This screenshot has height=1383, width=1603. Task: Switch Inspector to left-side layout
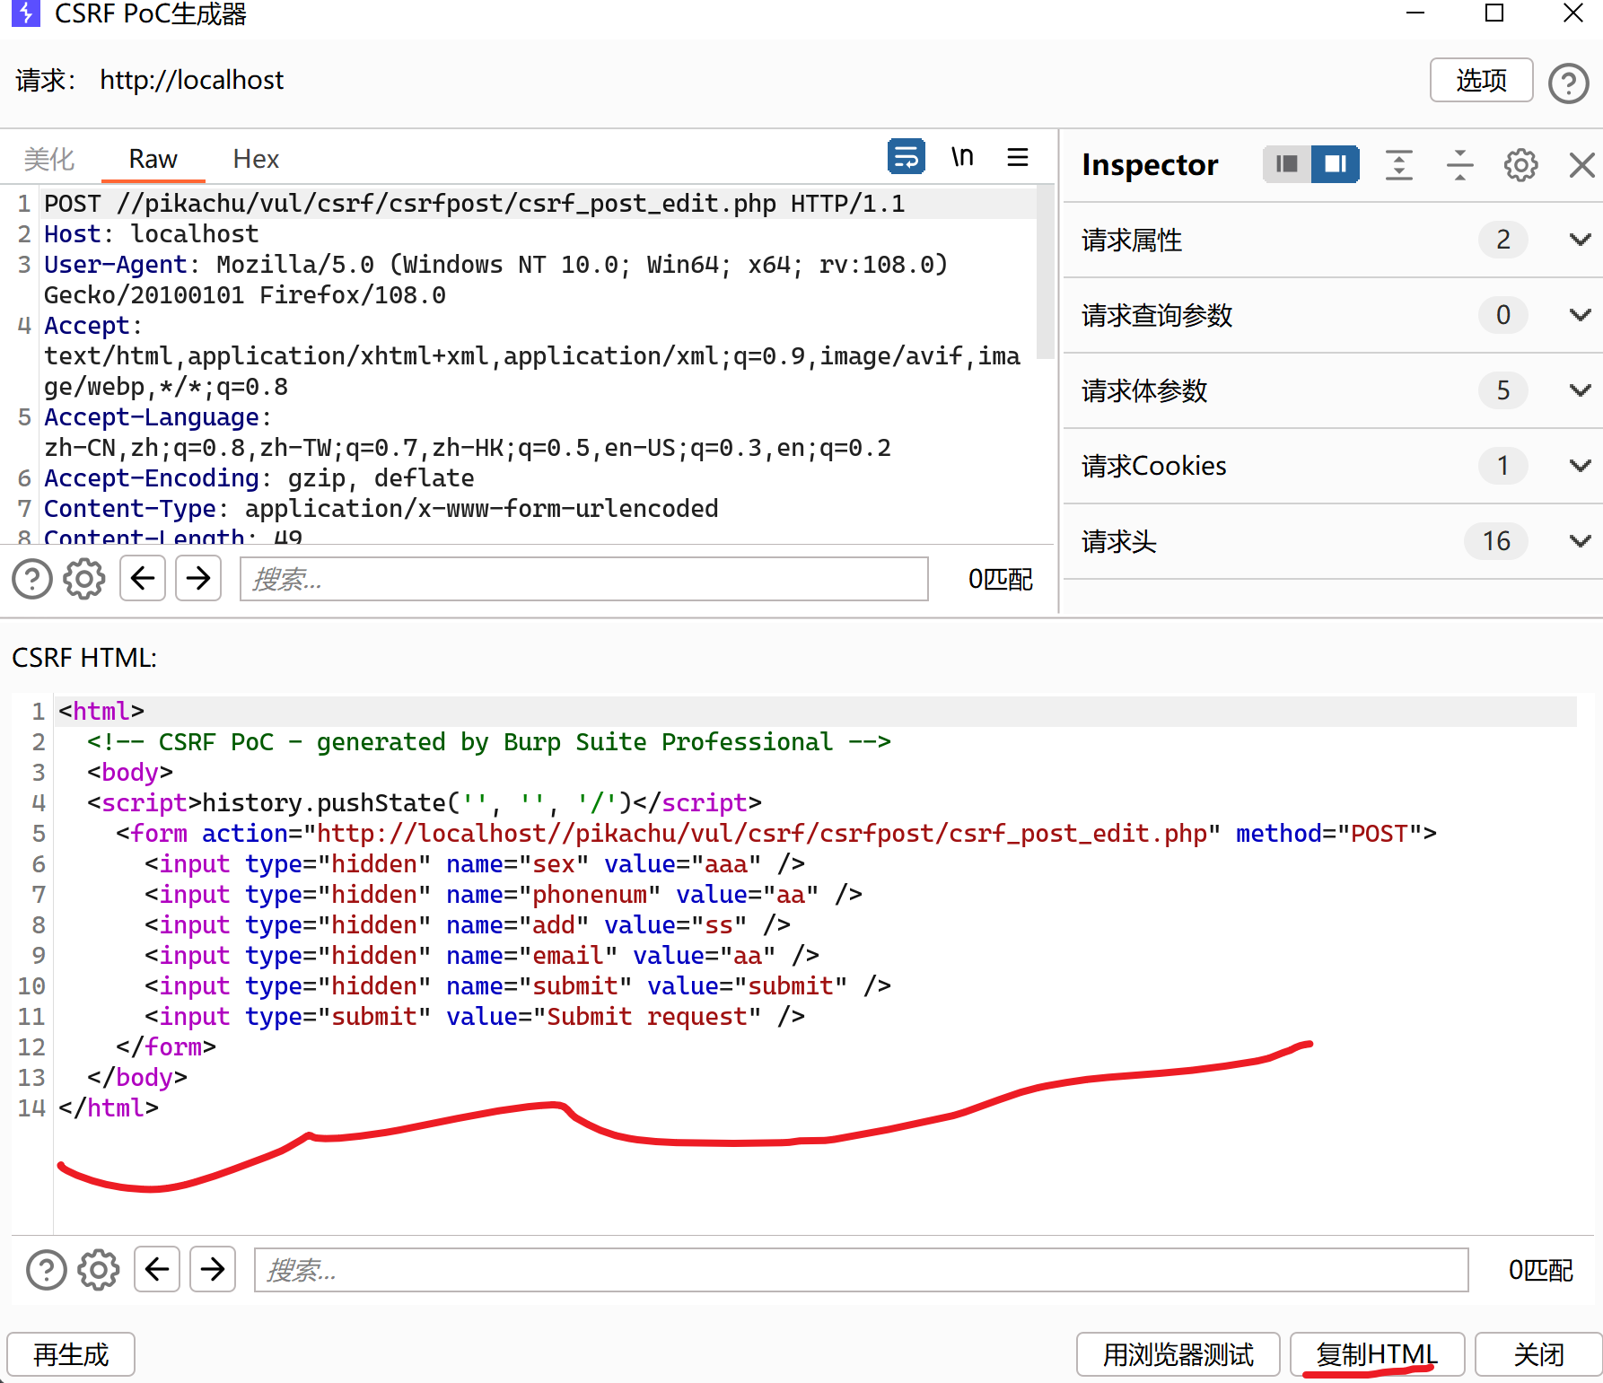(x=1286, y=163)
